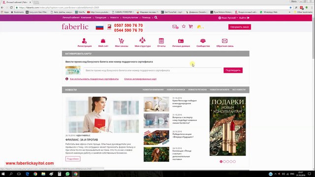Open the Подарки новым консультантам banner
Screen dimensions: 315x177
click(227, 126)
